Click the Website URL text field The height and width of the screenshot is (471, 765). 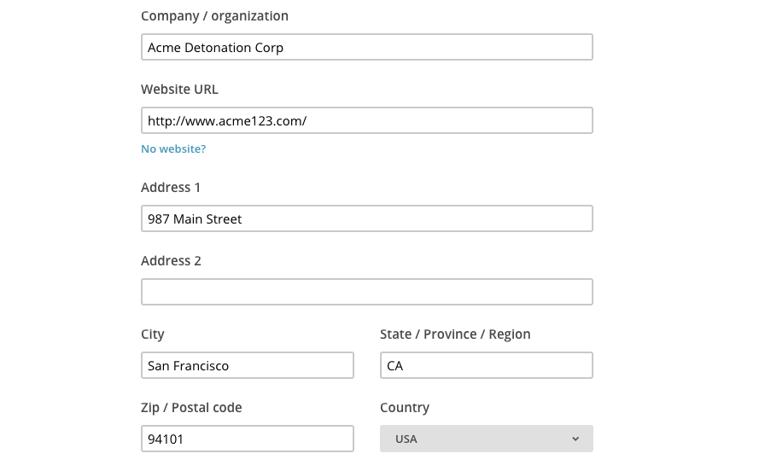pyautogui.click(x=366, y=121)
